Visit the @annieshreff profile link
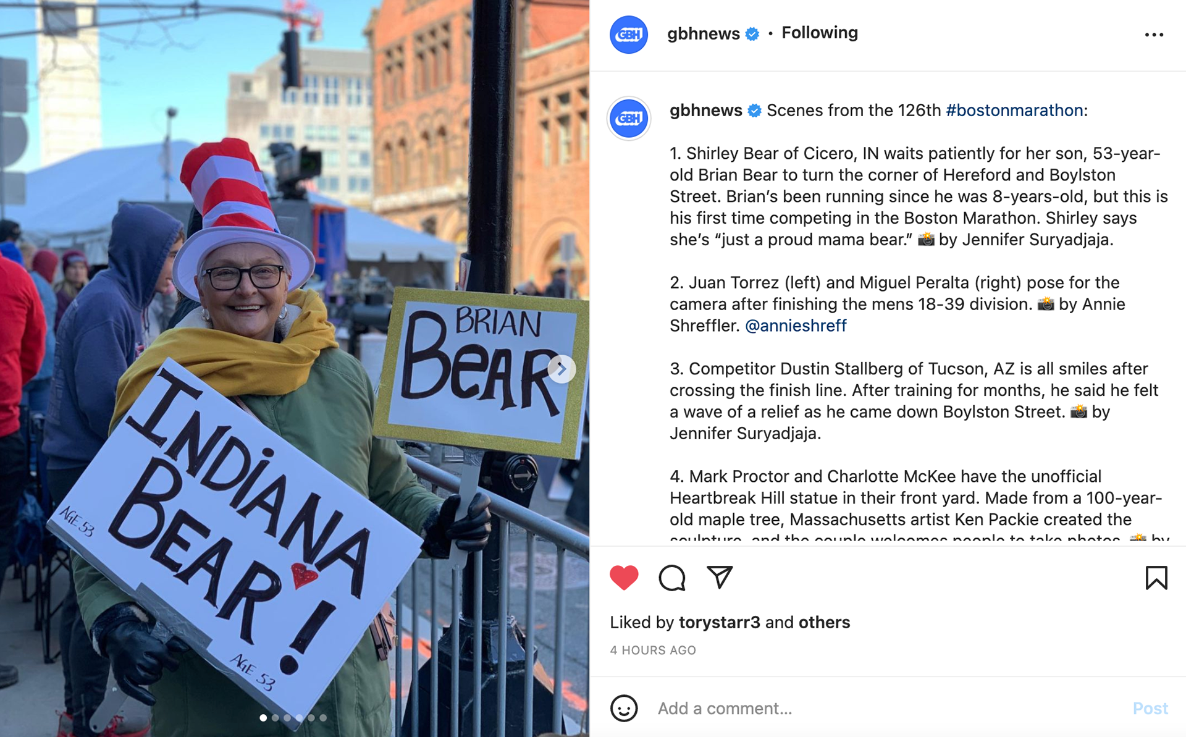 point(795,326)
